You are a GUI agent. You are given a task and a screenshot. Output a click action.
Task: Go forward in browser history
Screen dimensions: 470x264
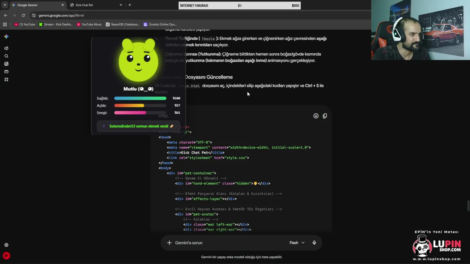coord(14,15)
